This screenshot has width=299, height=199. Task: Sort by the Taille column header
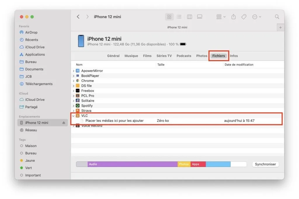pos(161,65)
